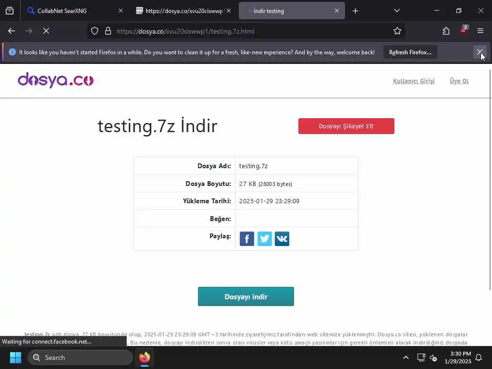This screenshot has height=369, width=492.
Task: Open the Windows Start menu
Action: [x=15, y=357]
